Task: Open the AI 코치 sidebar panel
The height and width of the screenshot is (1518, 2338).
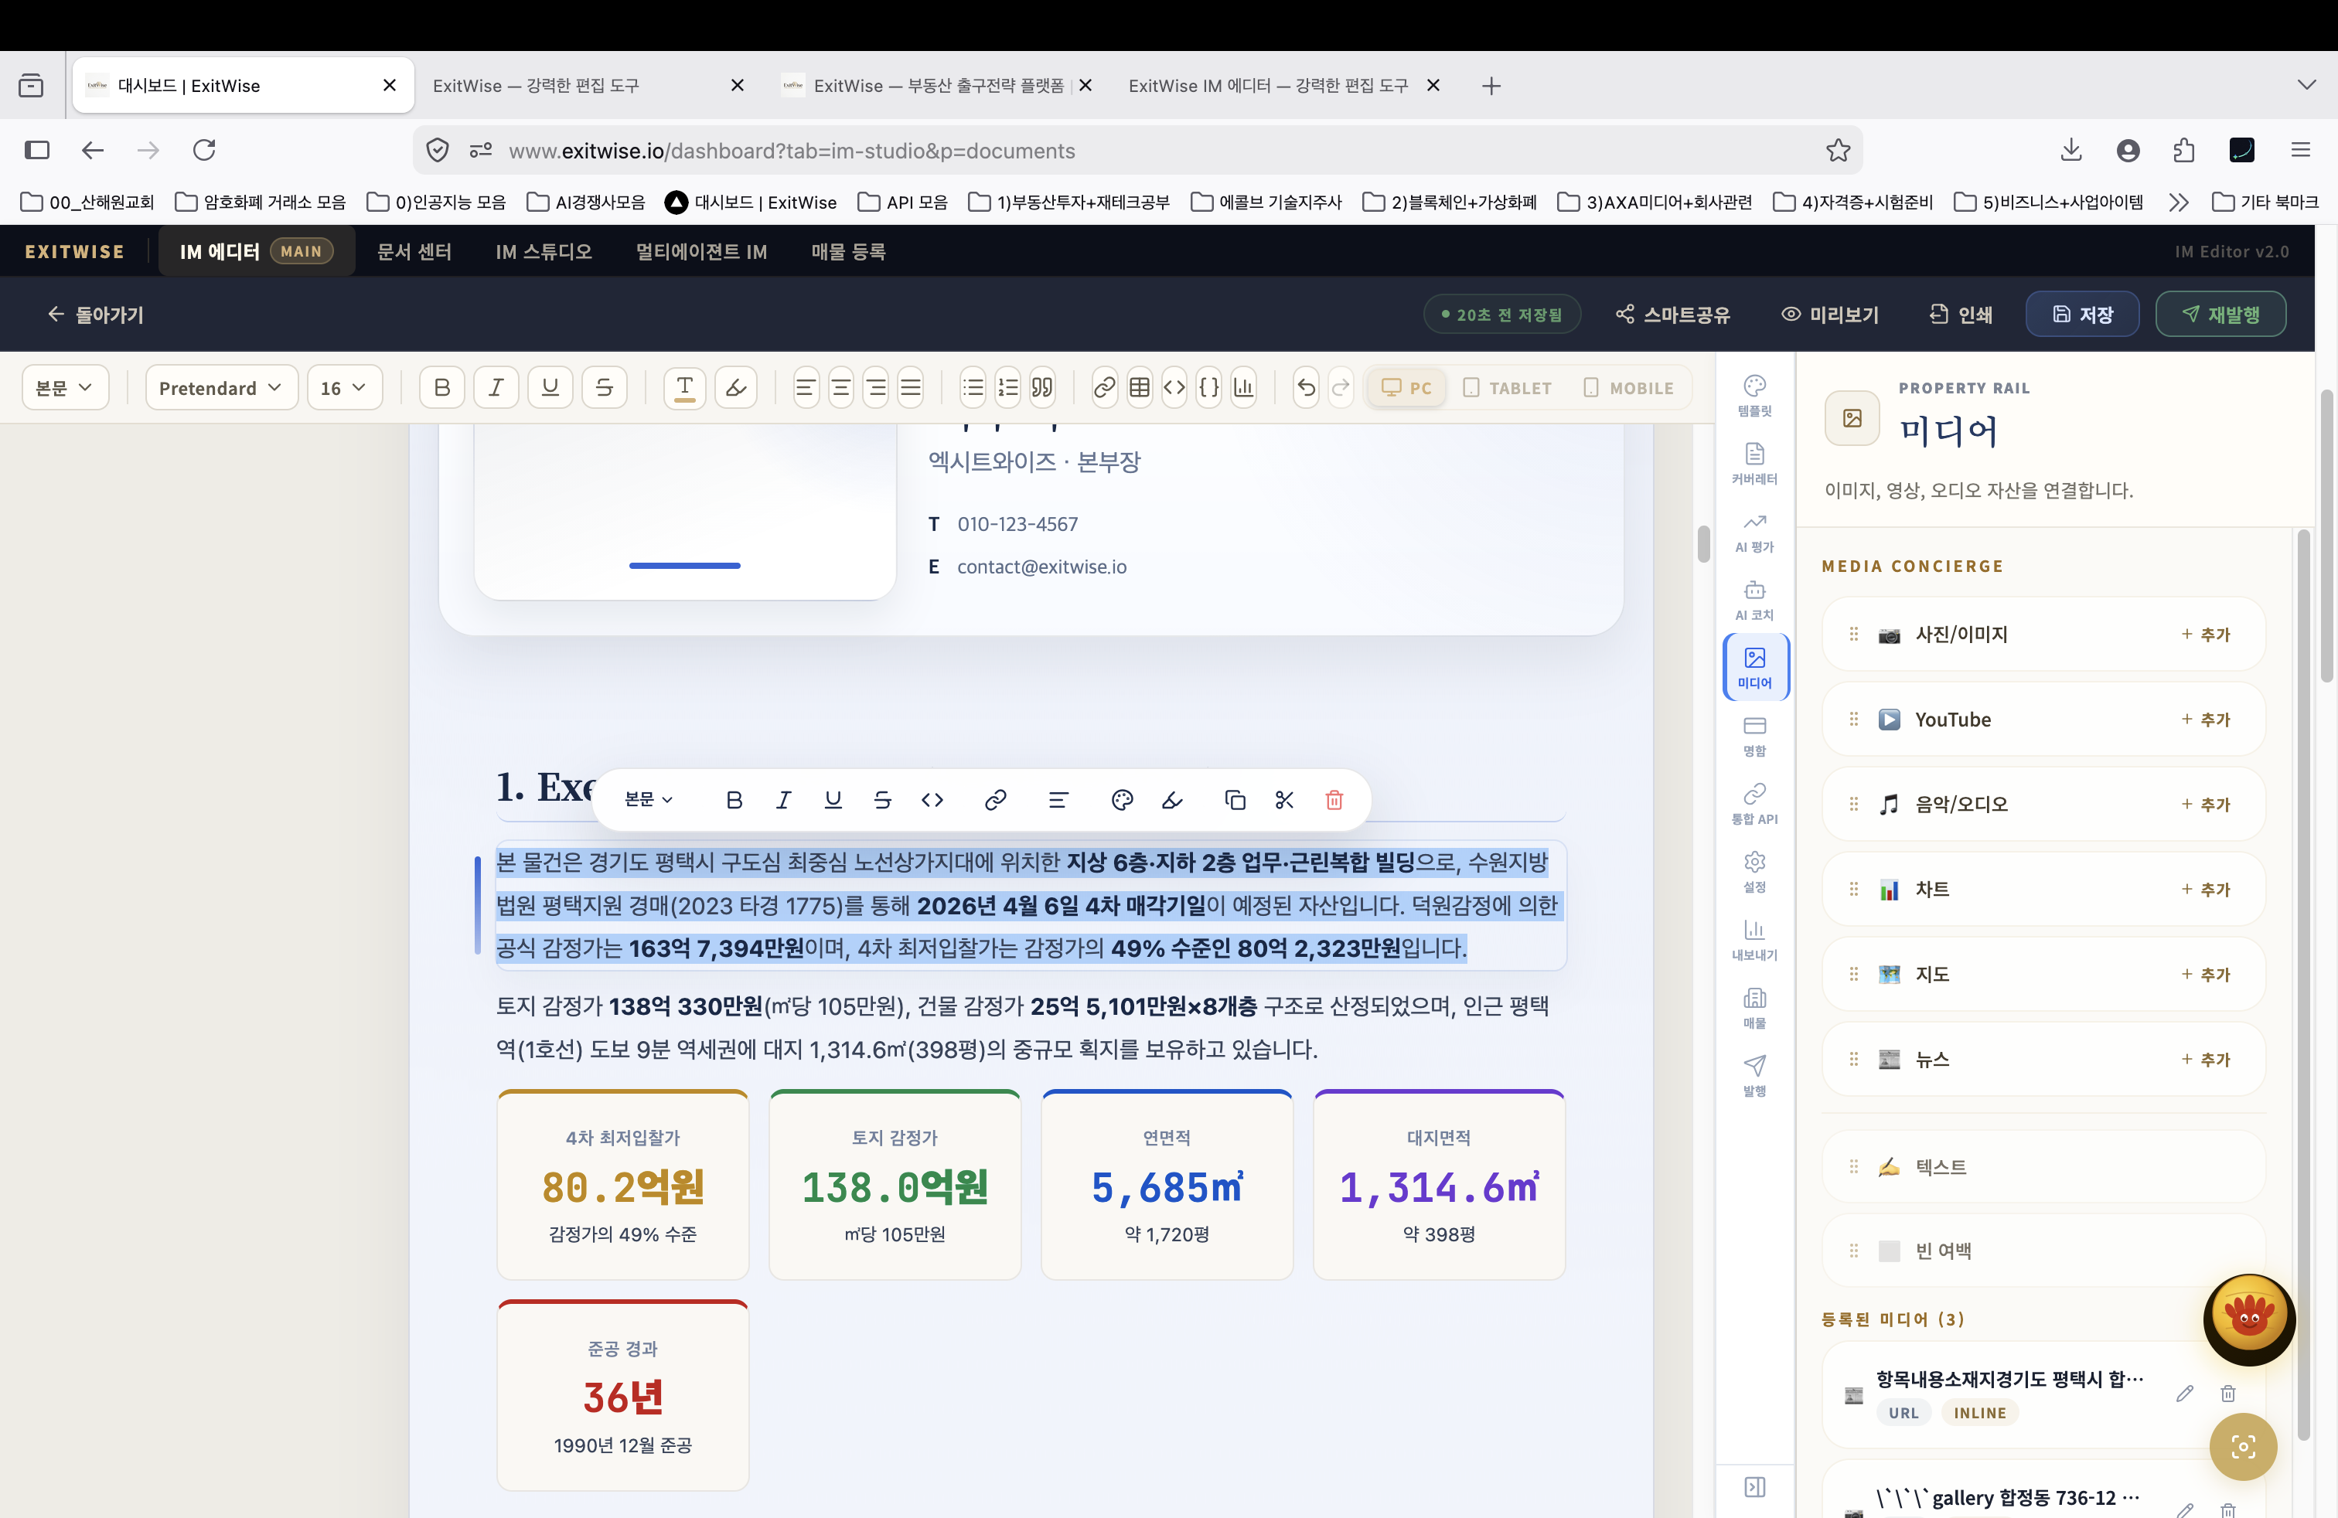Action: click(1753, 599)
